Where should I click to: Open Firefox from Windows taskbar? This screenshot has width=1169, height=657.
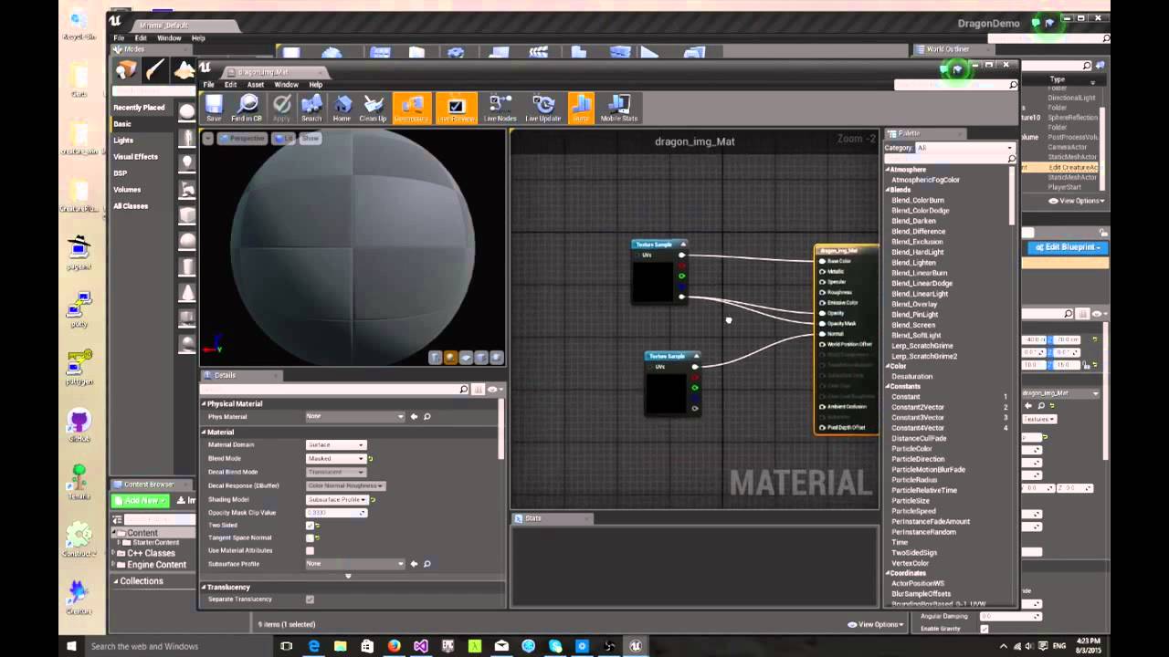[394, 646]
